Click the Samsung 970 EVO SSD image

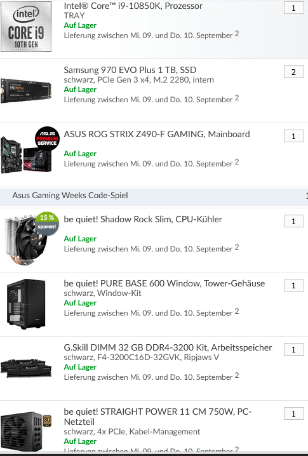pyautogui.click(x=26, y=90)
